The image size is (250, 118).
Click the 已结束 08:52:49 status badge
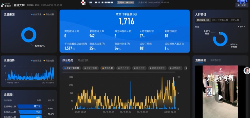point(126,2)
